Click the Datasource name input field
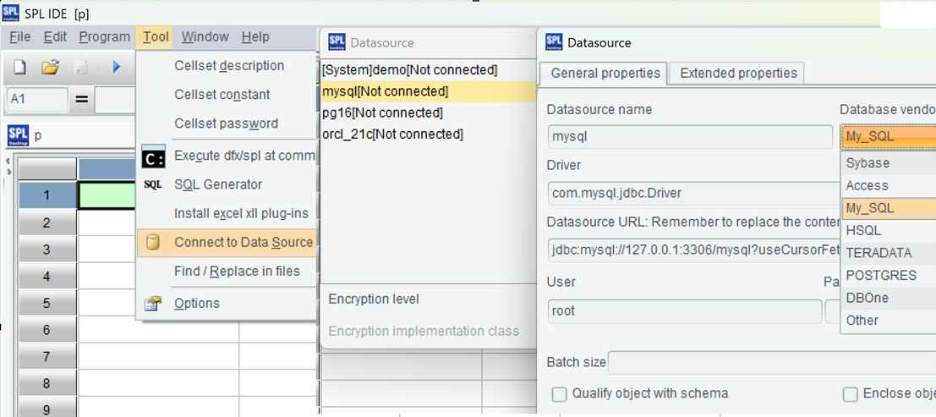Viewport: 936px width, 417px height. (690, 137)
